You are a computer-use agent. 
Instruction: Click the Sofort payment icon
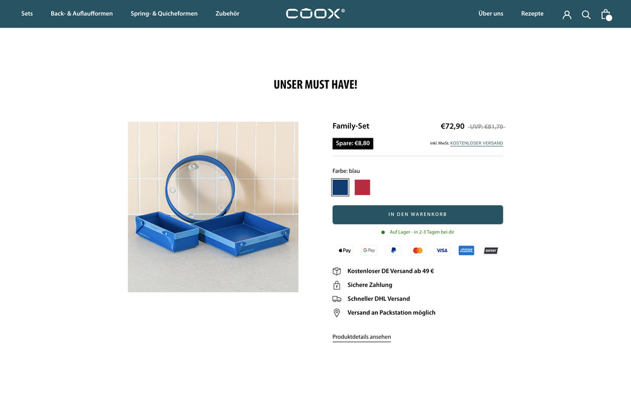click(490, 250)
